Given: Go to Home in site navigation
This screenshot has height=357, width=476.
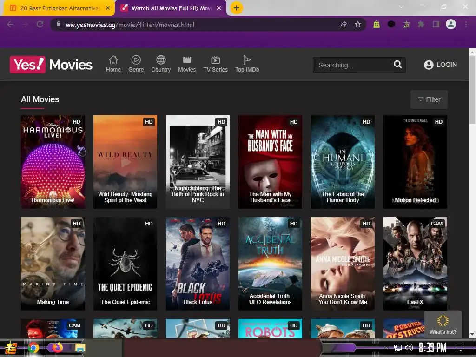Looking at the screenshot, I should pyautogui.click(x=113, y=64).
